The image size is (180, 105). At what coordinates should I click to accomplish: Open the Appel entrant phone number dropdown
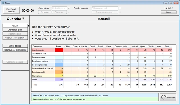[69, 8]
